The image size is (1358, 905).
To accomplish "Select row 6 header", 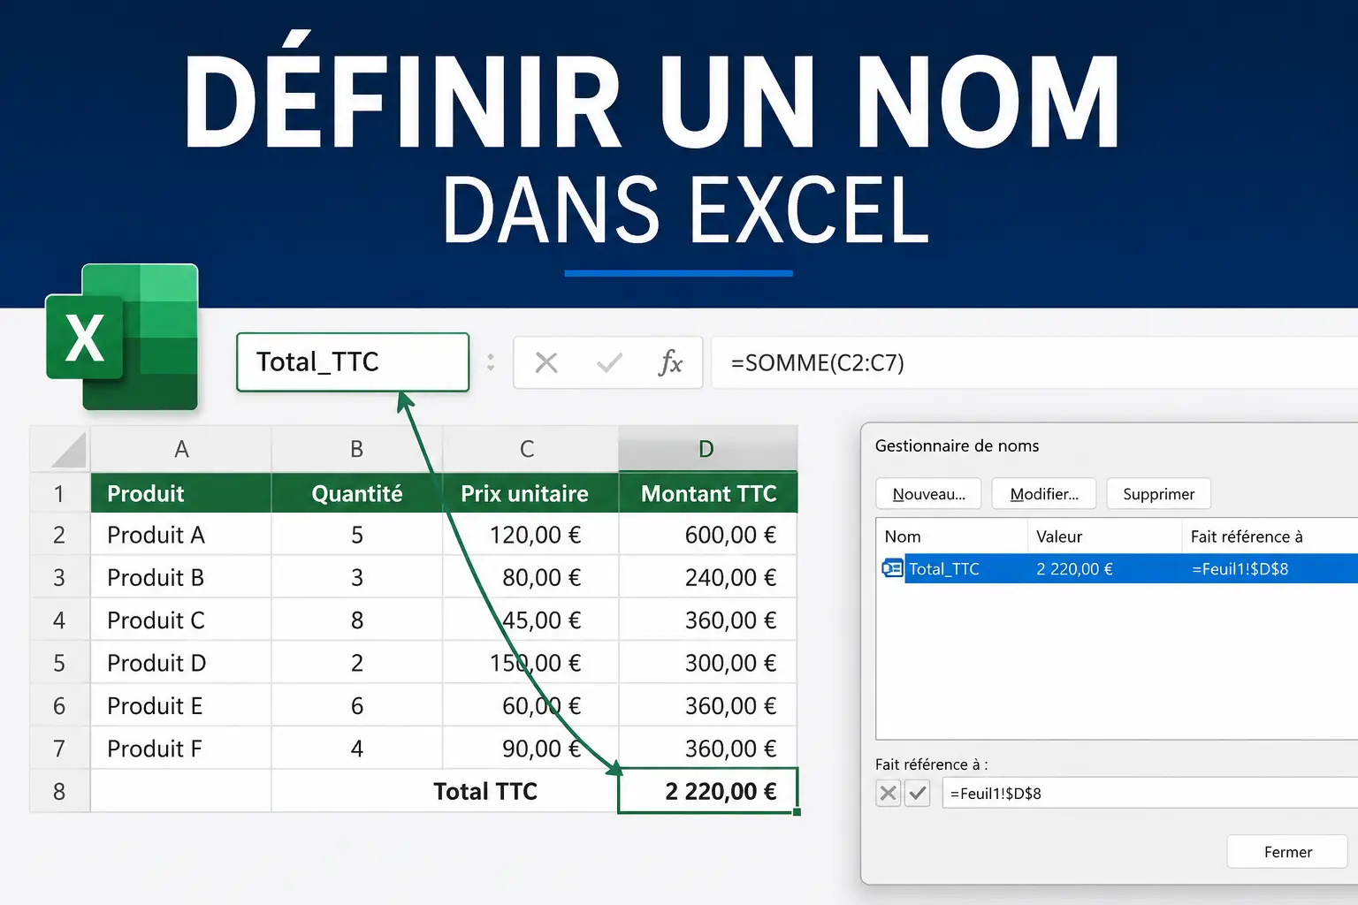I will click(x=59, y=706).
